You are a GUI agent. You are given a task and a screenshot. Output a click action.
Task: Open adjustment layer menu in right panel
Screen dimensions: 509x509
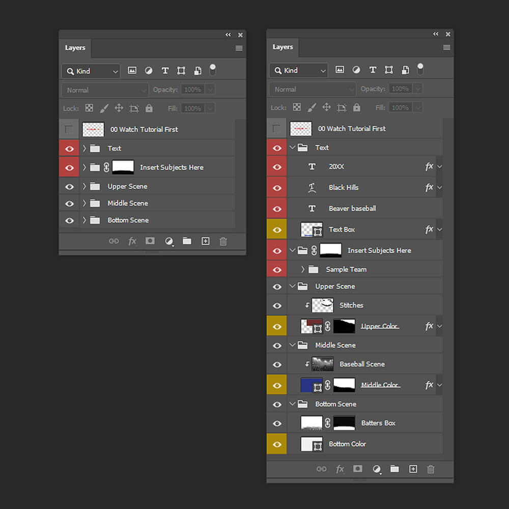(377, 469)
